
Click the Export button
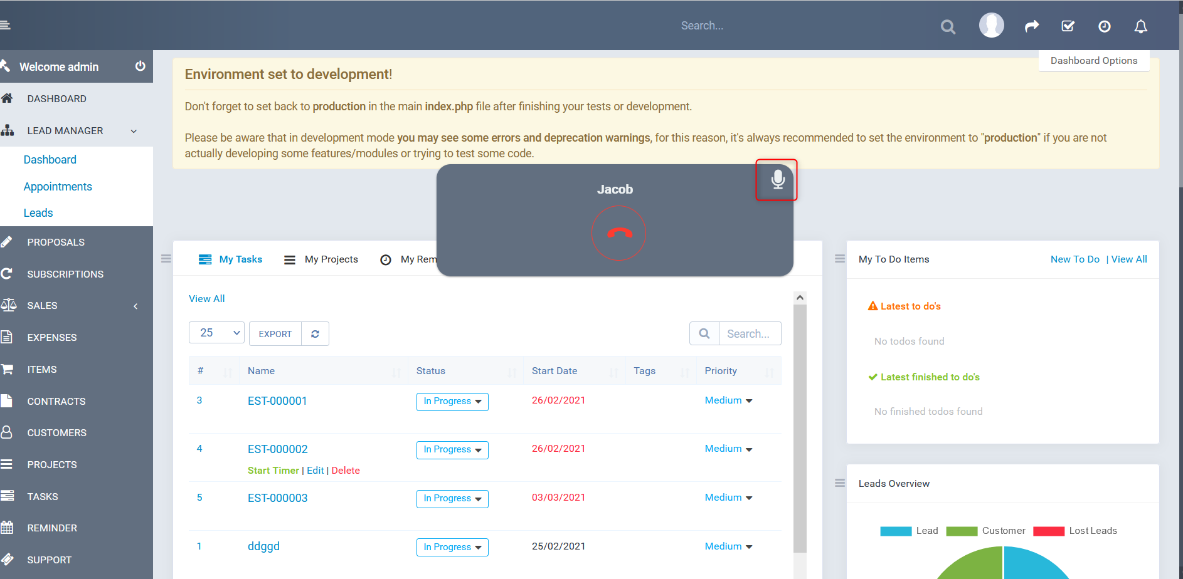275,333
